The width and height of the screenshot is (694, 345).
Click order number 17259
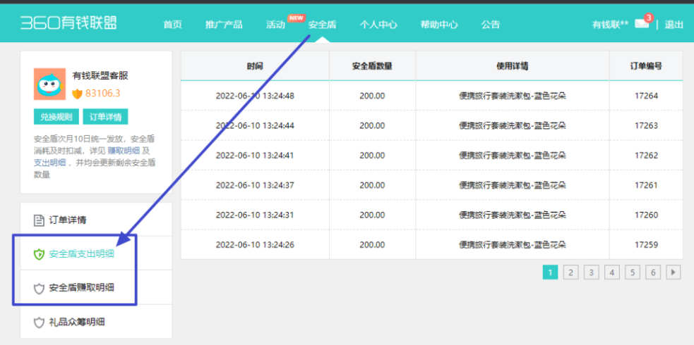click(646, 244)
